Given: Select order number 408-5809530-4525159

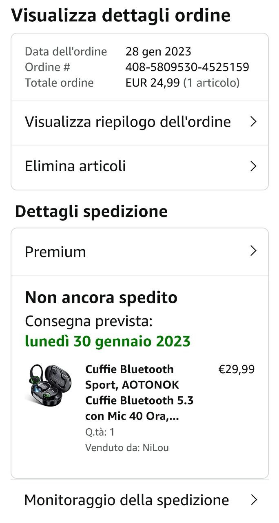Looking at the screenshot, I should tap(187, 67).
